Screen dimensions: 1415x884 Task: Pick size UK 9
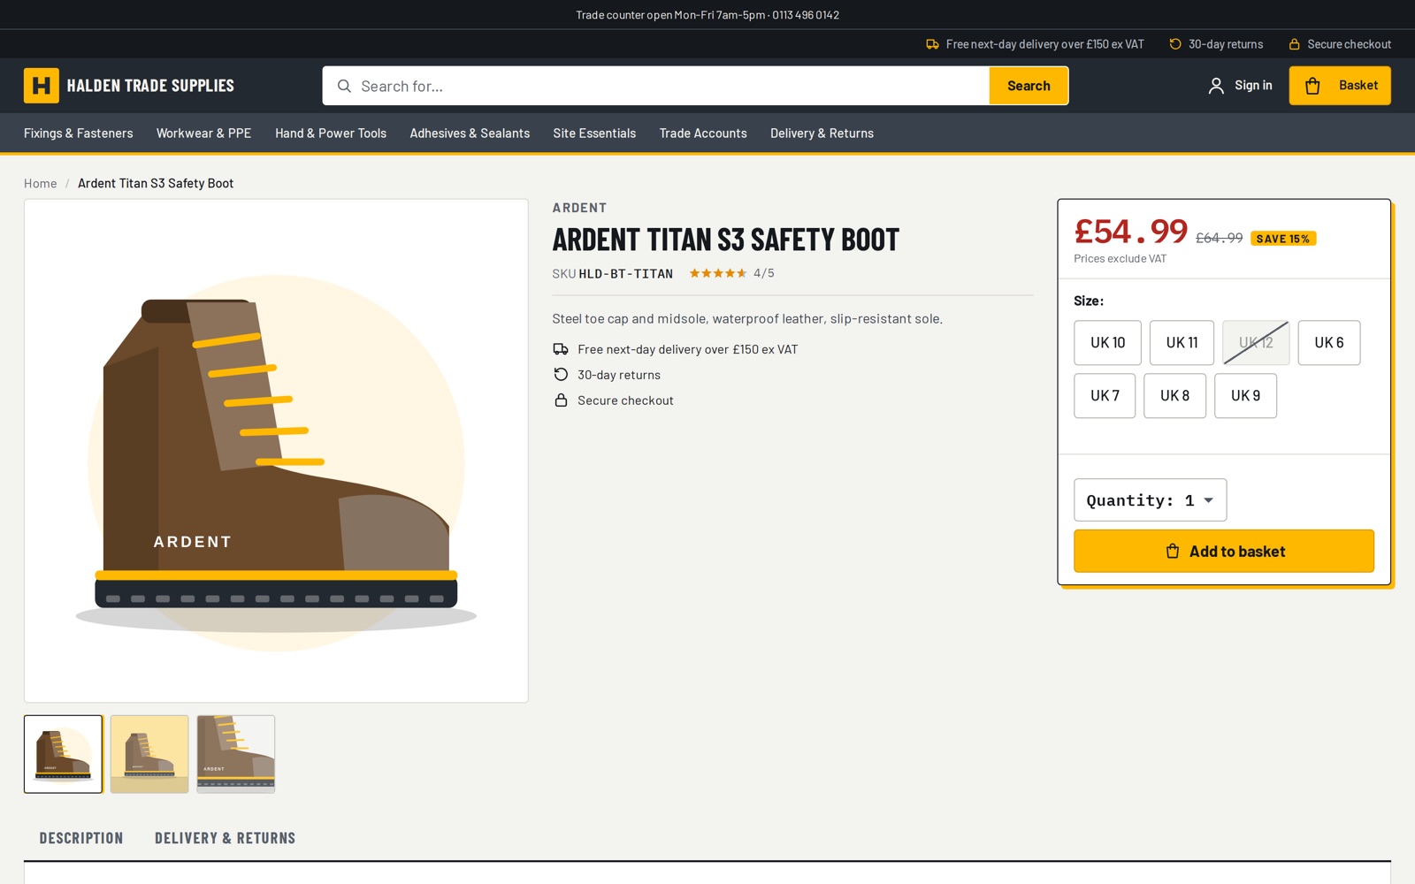[1245, 396]
